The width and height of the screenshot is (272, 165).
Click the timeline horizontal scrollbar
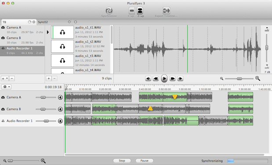tap(164, 155)
